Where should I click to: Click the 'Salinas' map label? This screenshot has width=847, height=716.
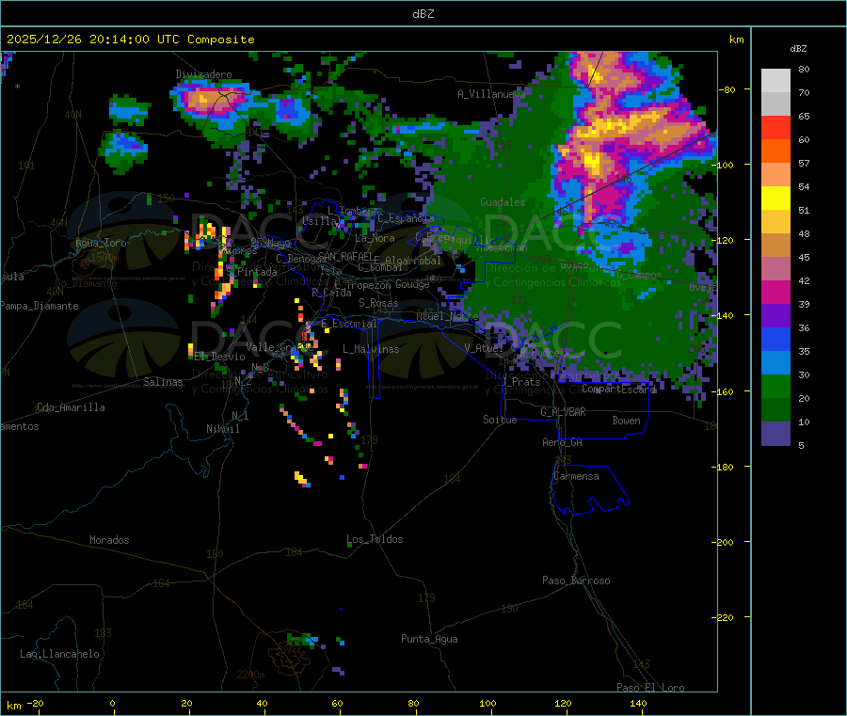(163, 382)
